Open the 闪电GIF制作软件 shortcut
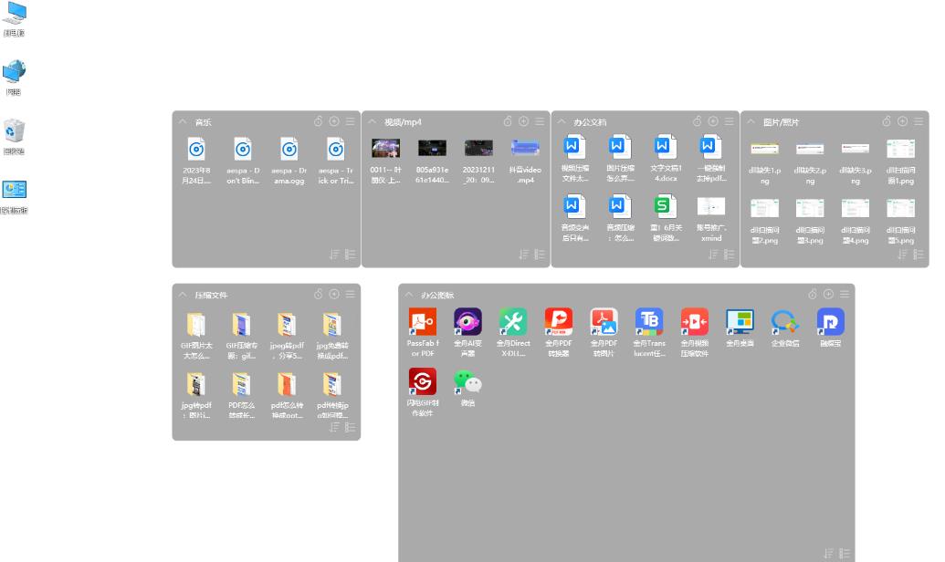The width and height of the screenshot is (945, 562). 423,382
